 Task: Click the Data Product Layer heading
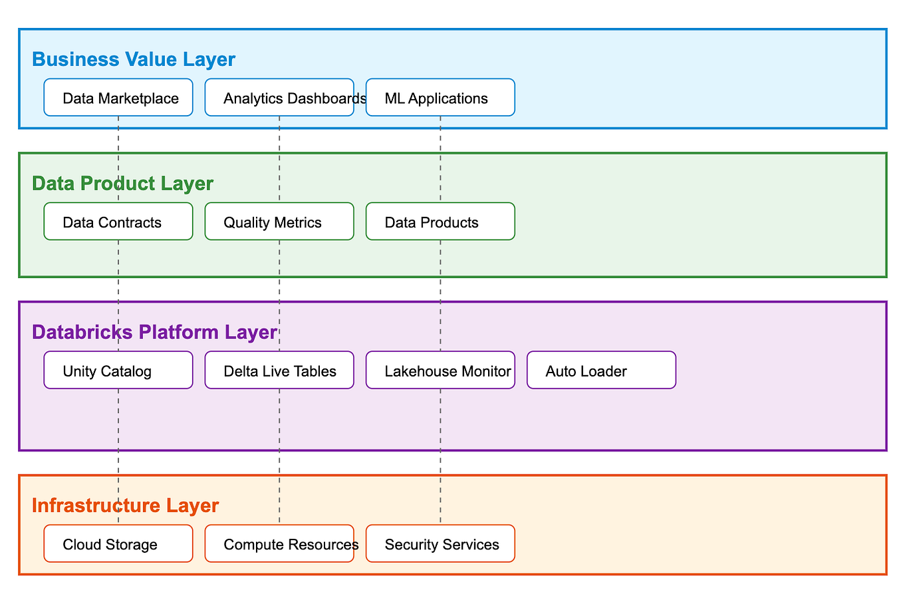tap(123, 183)
